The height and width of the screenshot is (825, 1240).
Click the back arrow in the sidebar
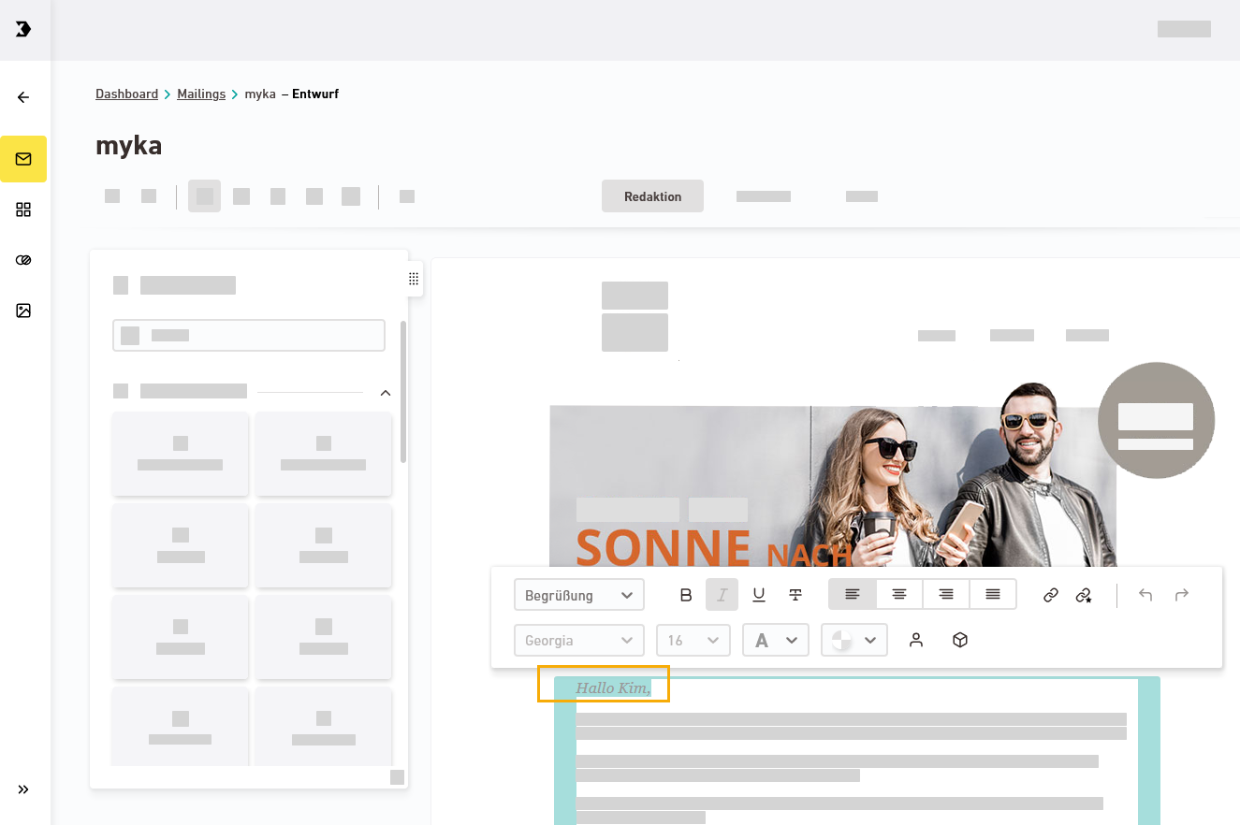tap(23, 97)
